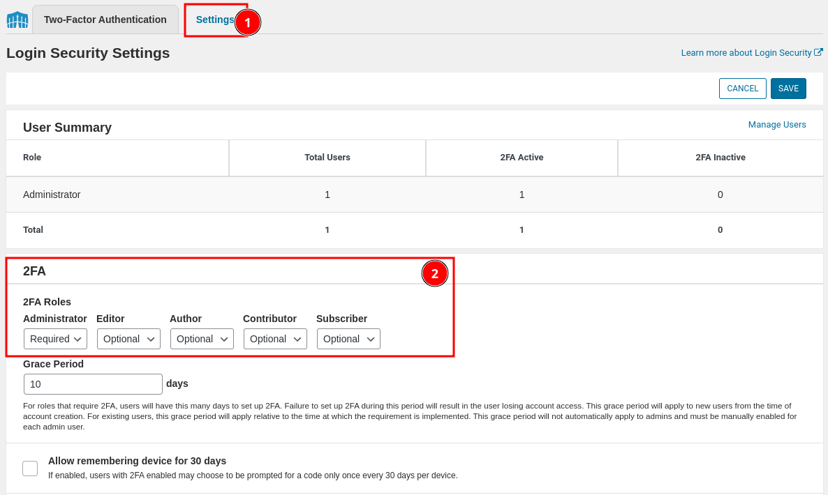Click the 2FA Active column header

tap(522, 158)
